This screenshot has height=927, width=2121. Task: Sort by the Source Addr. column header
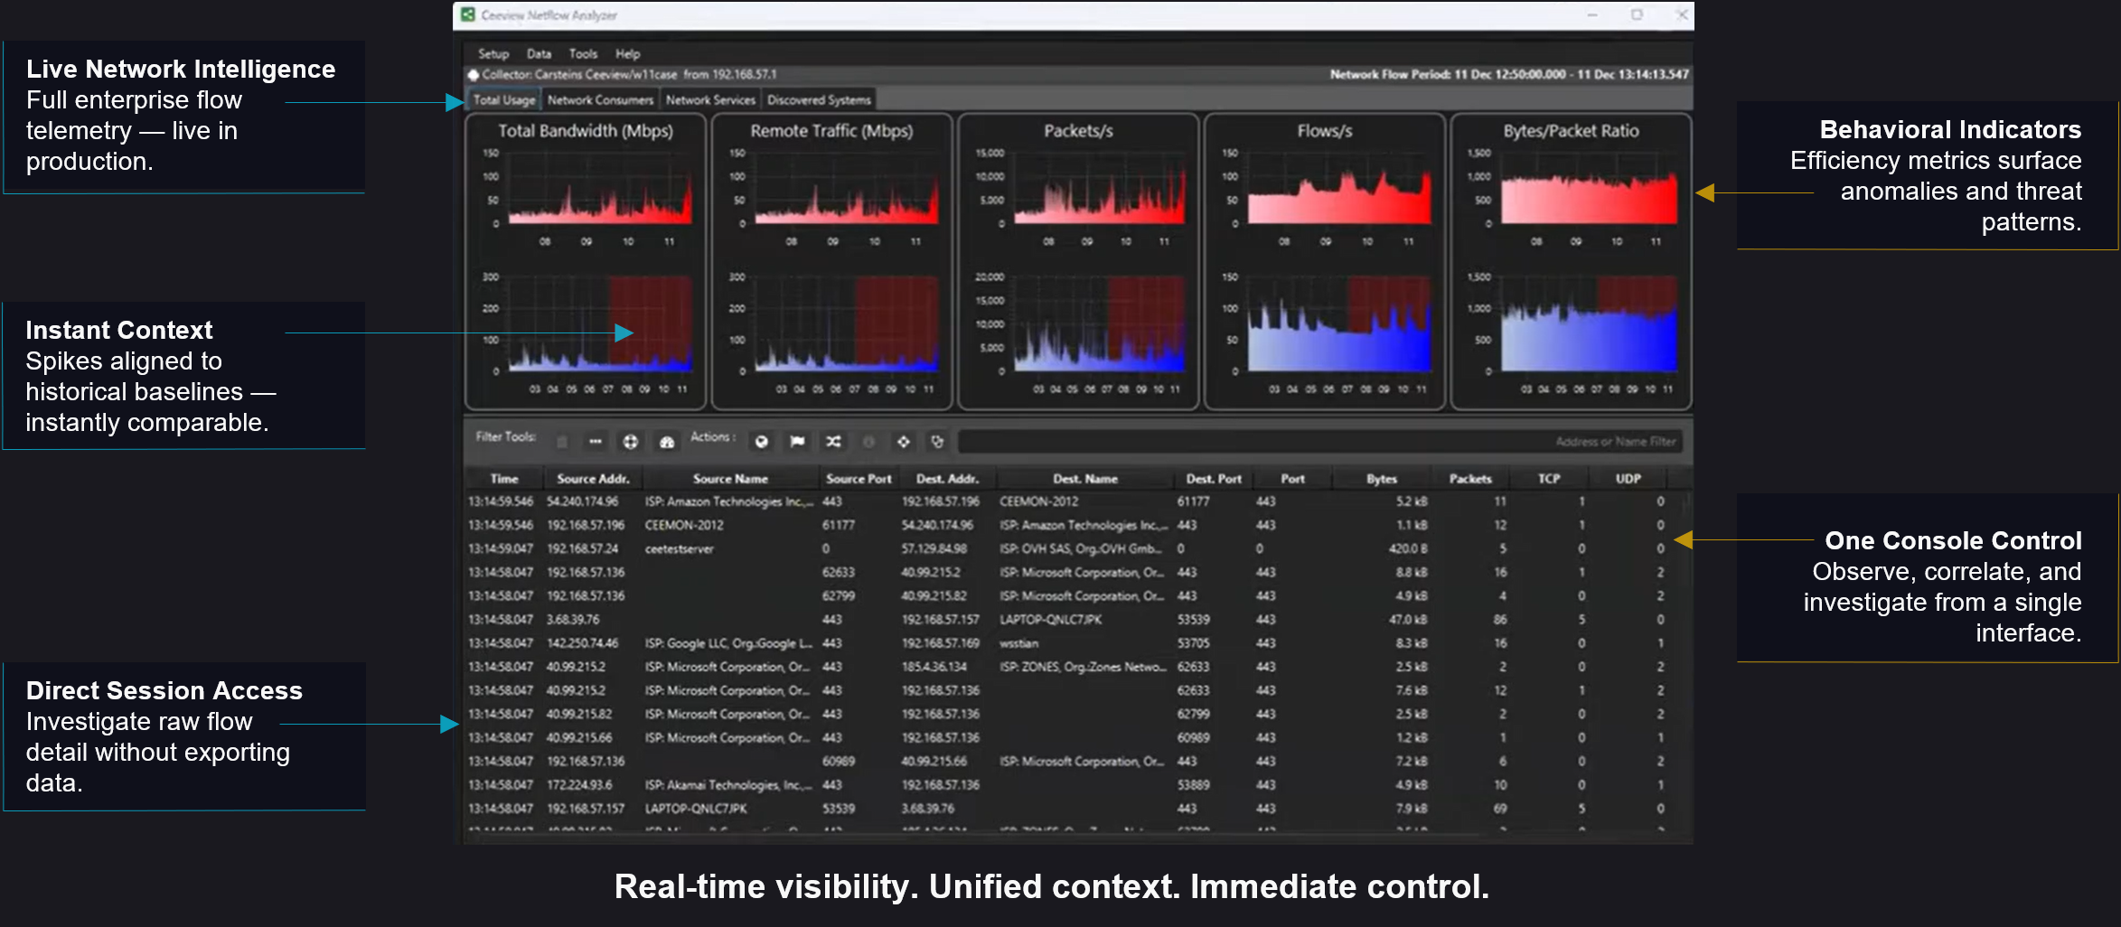592,479
